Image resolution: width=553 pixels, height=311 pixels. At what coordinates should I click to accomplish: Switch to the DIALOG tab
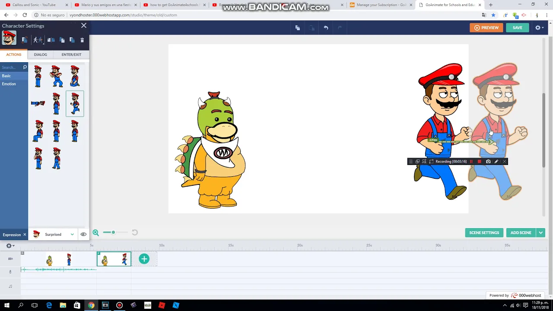[40, 54]
